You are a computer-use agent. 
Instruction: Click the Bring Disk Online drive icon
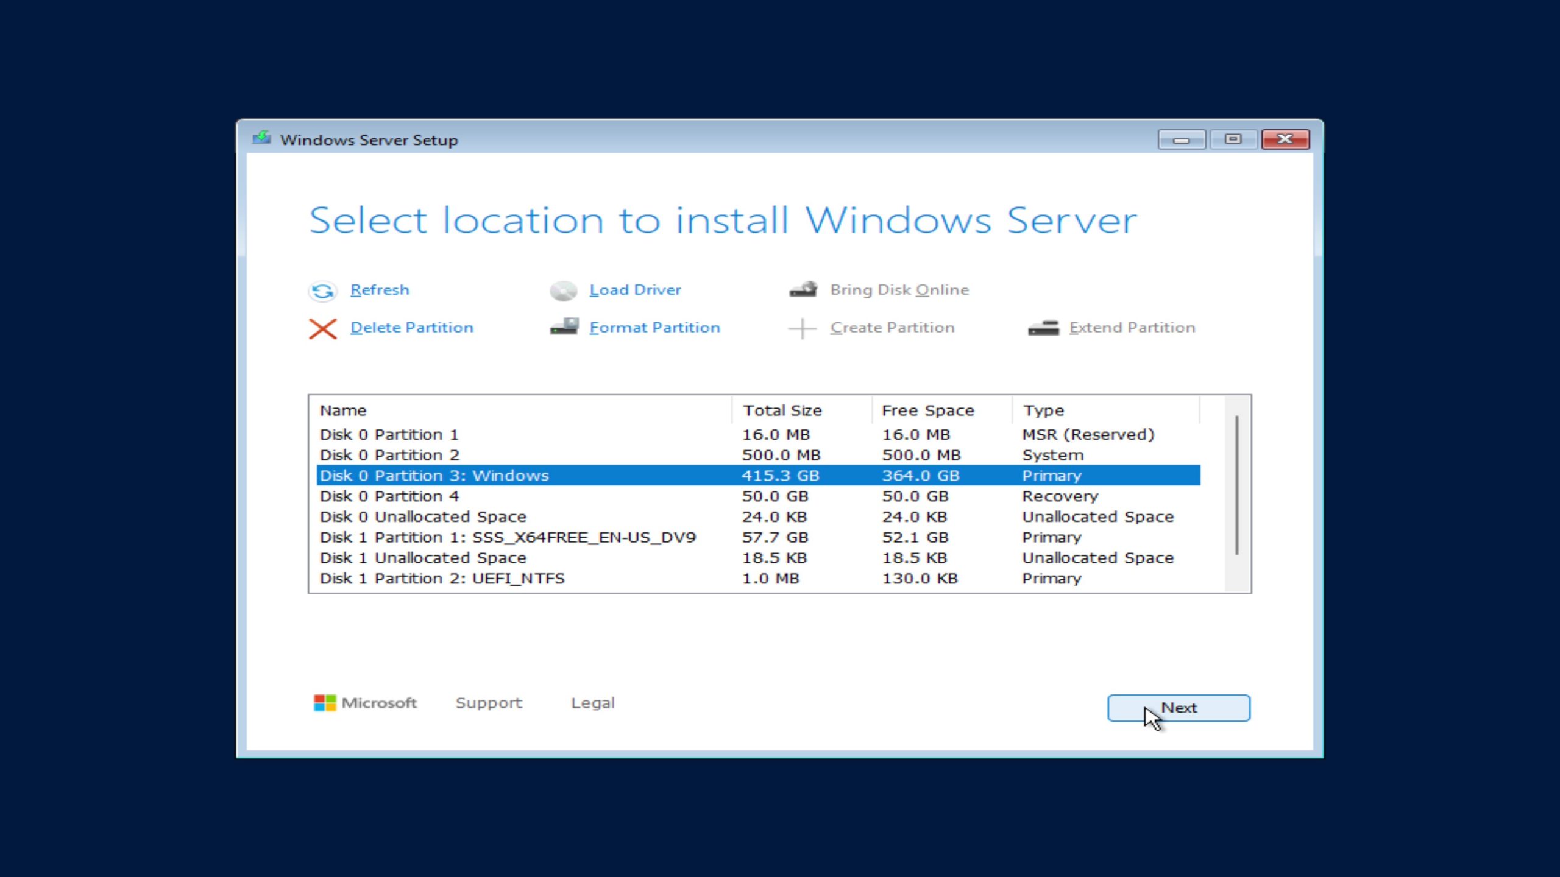coord(803,289)
